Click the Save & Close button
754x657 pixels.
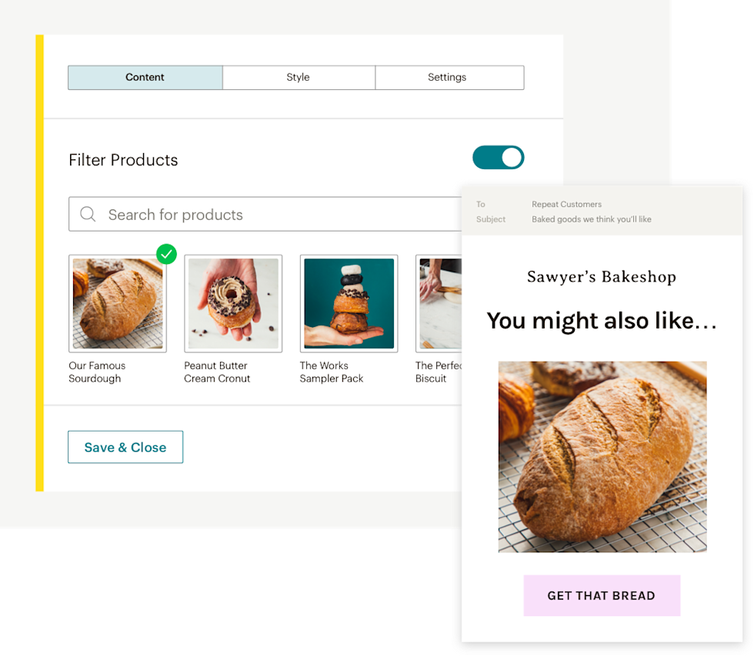point(125,447)
